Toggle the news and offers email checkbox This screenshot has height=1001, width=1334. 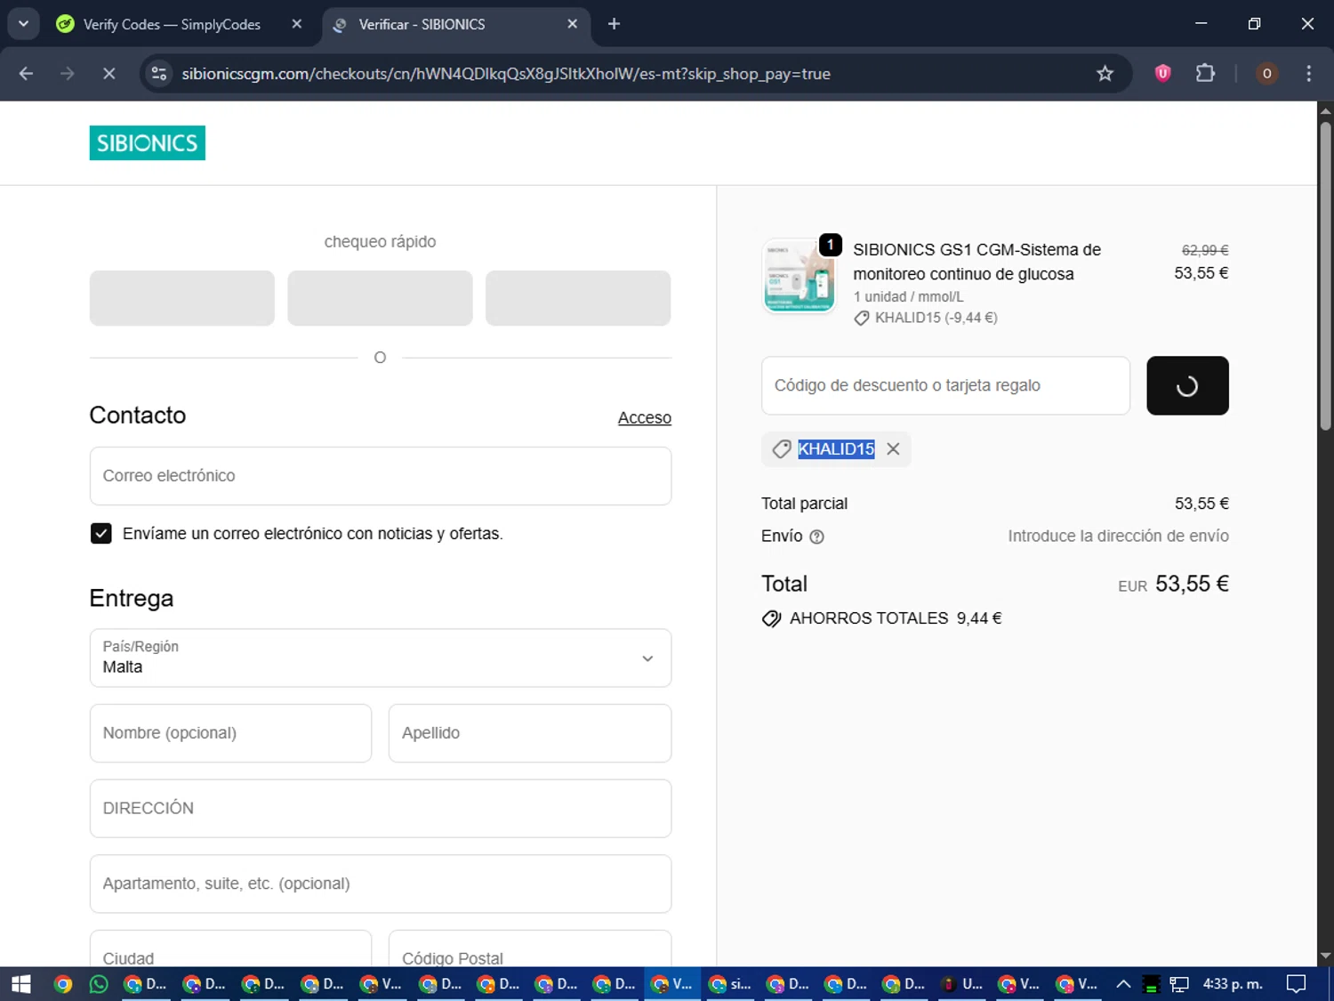pos(101,533)
